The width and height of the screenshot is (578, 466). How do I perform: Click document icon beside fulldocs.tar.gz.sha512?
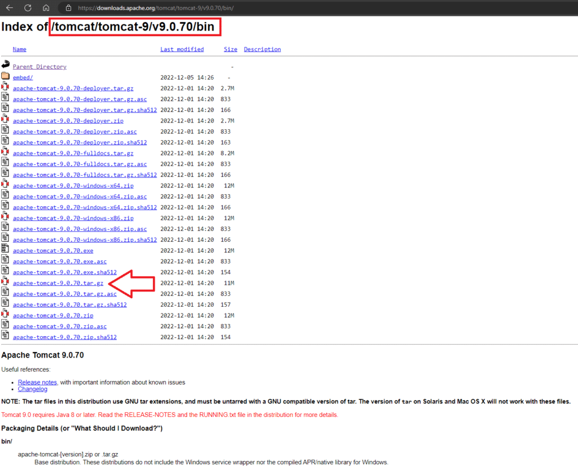point(5,173)
